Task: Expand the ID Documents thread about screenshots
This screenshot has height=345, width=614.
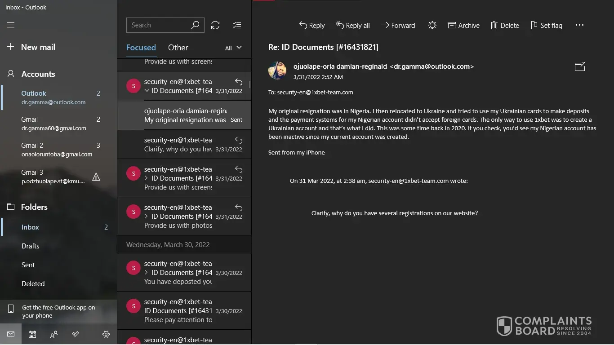Action: tap(147, 178)
